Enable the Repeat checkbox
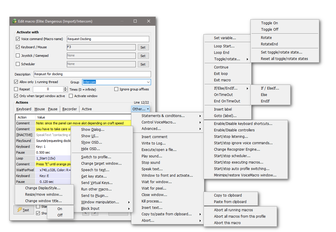 pos(16,89)
